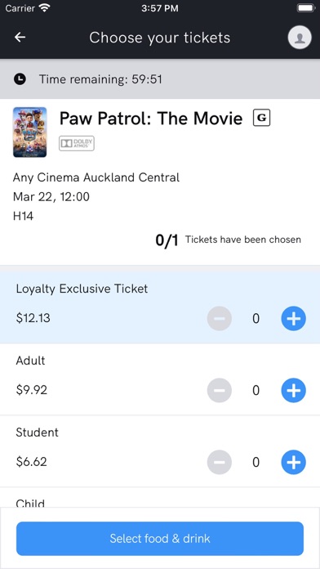The width and height of the screenshot is (320, 569).
Task: Tap the Dolby Atmos logo
Action: tap(77, 143)
